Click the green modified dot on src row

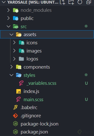pyautogui.click(x=86, y=26)
